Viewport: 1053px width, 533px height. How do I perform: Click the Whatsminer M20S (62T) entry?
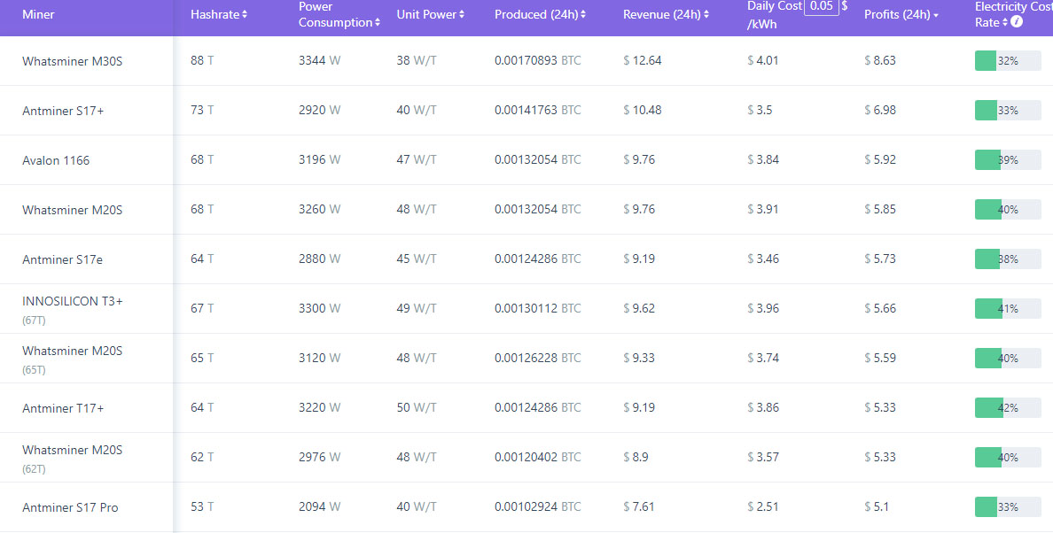click(x=73, y=450)
